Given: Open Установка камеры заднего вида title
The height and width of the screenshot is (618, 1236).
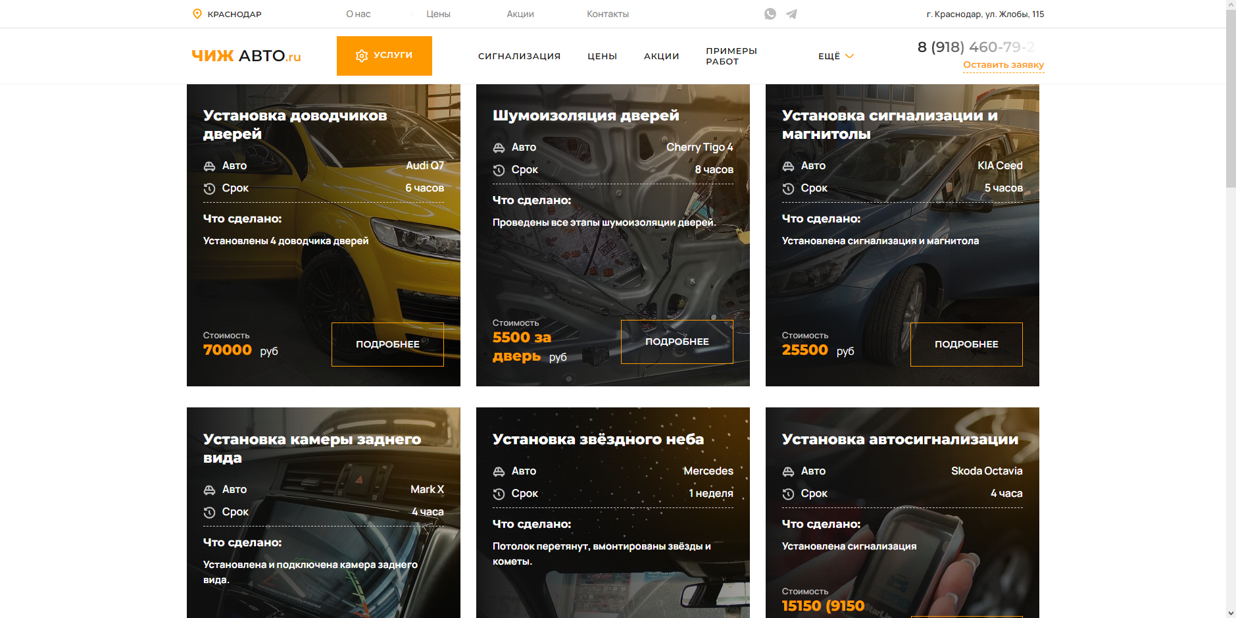Looking at the screenshot, I should 312,448.
